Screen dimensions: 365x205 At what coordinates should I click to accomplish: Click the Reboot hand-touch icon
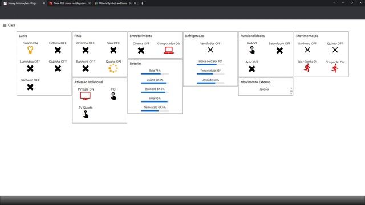252,50
